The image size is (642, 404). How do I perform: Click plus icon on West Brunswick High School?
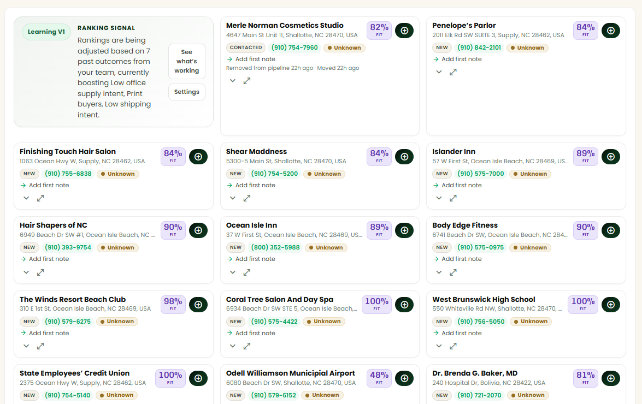click(x=610, y=305)
